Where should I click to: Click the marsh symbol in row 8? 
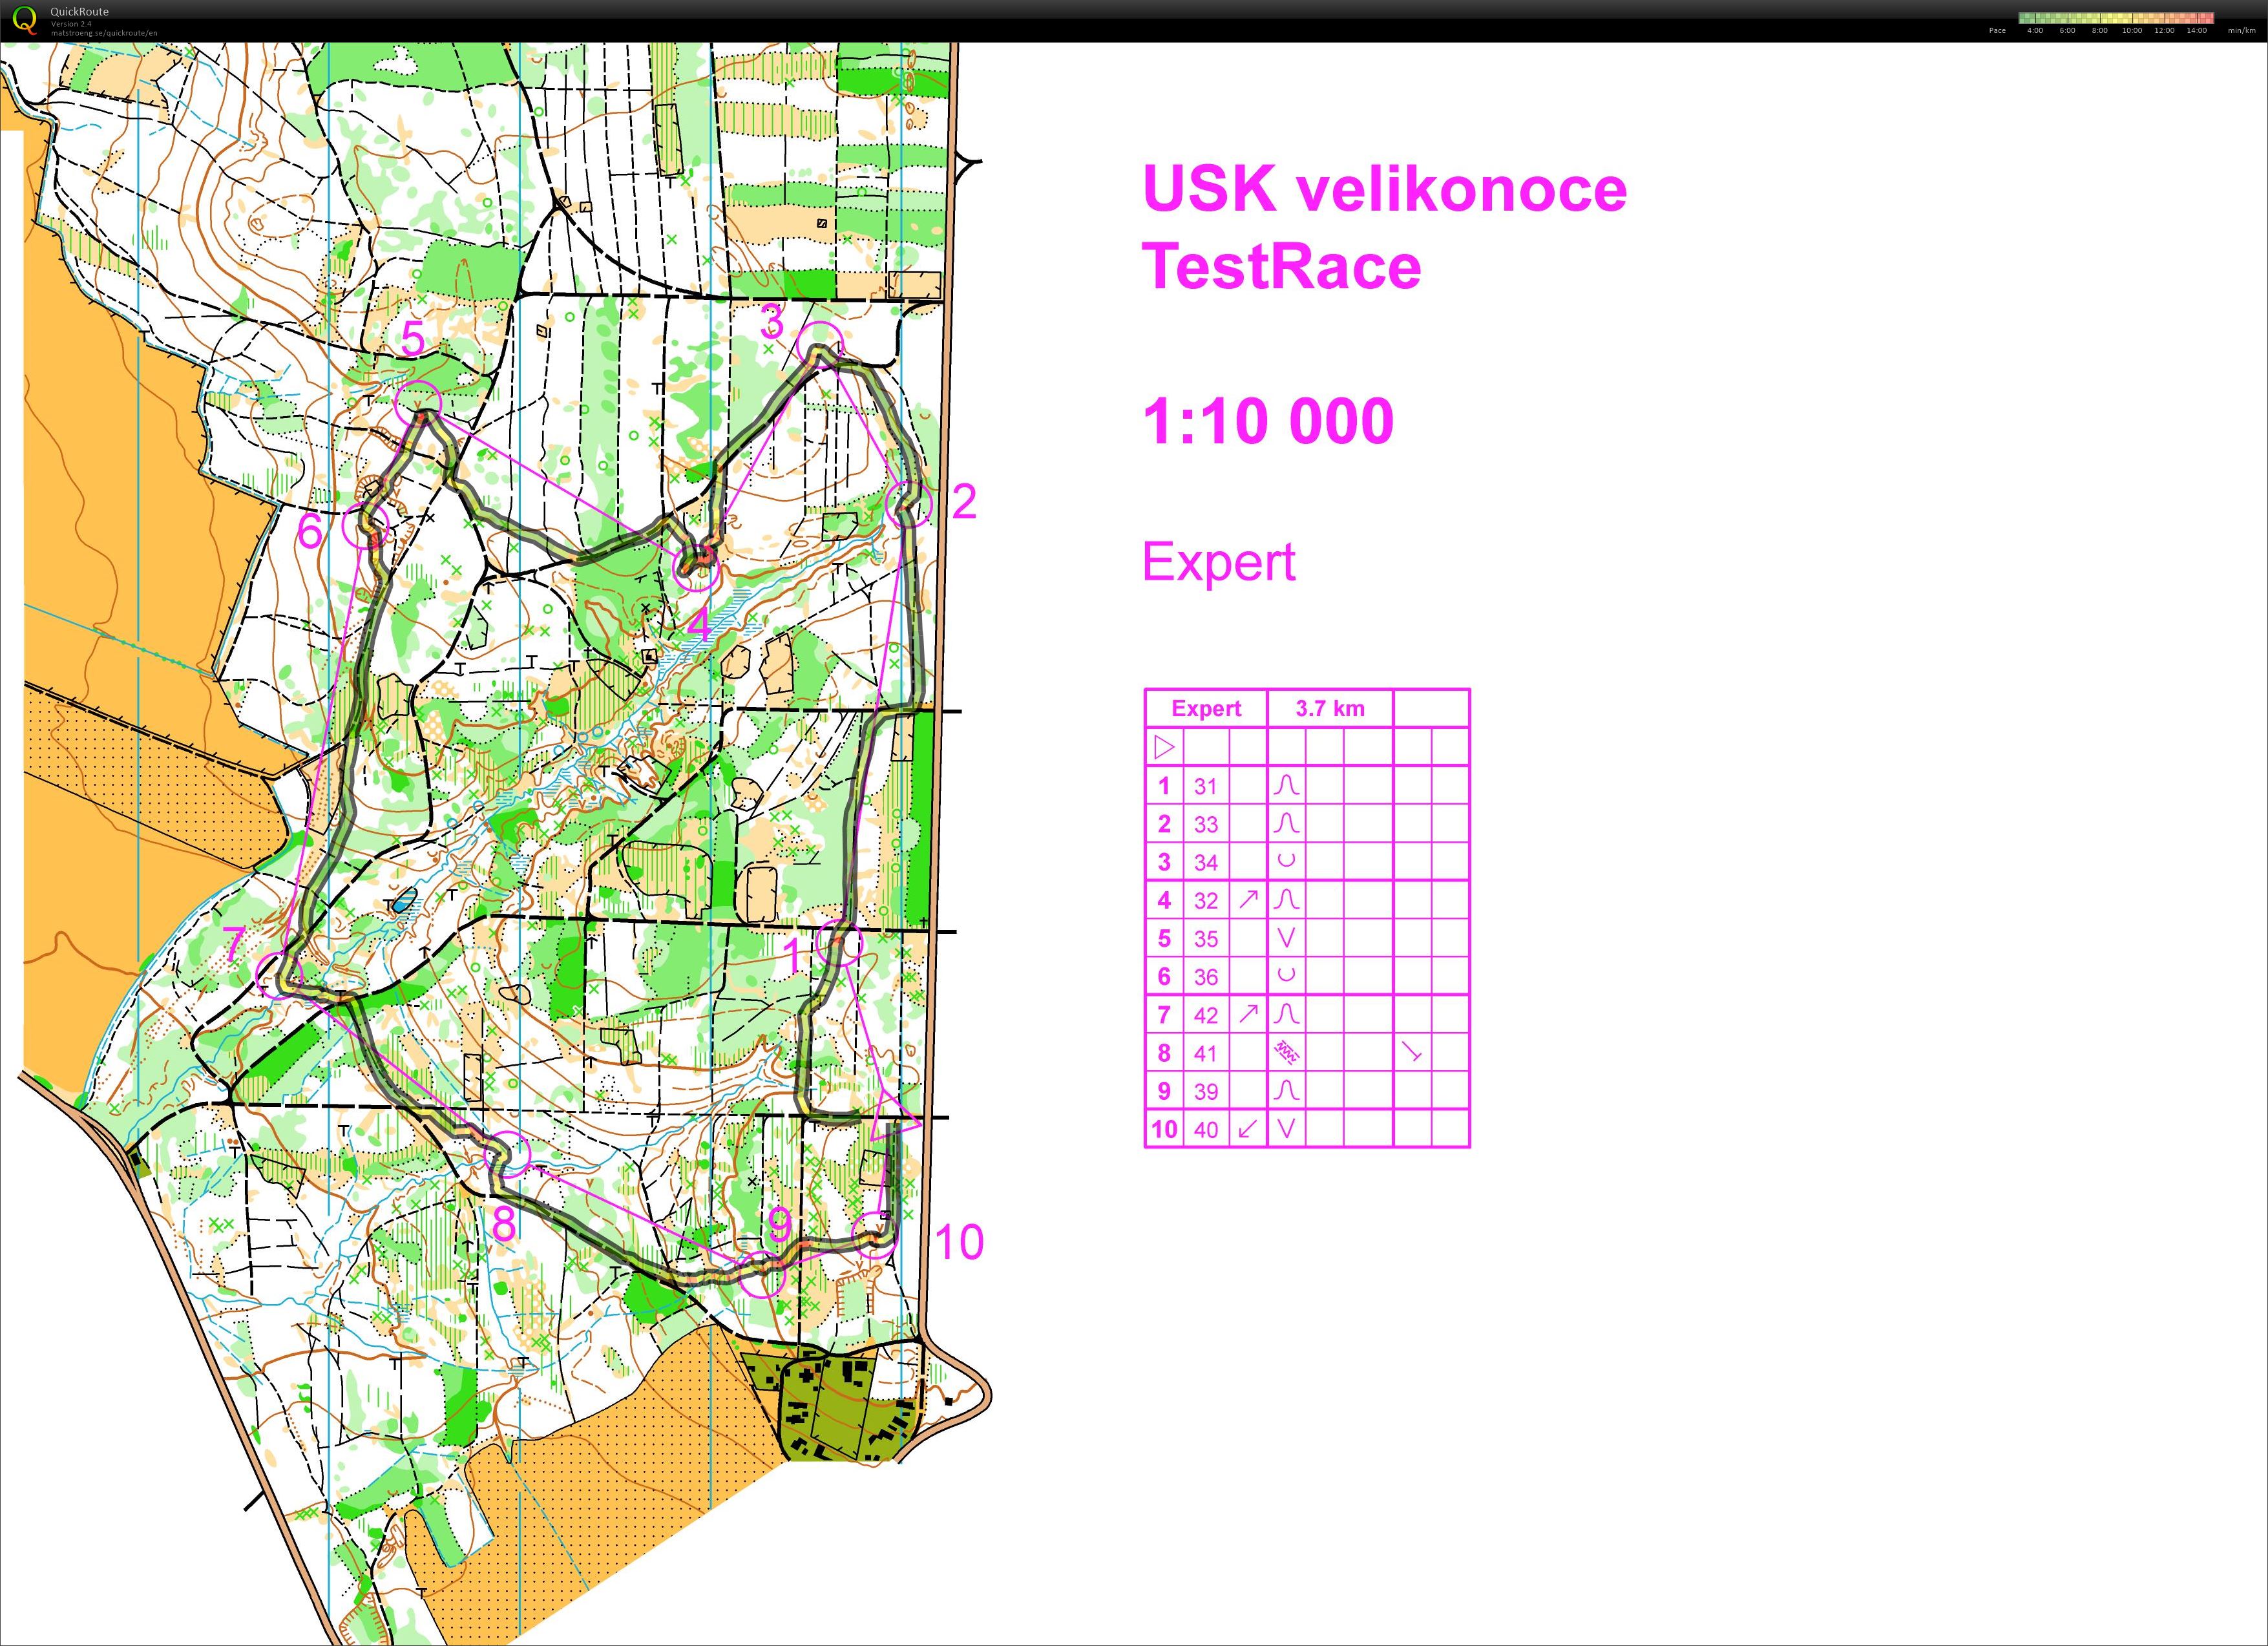(x=1286, y=1053)
